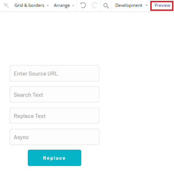Click the Development version label
This screenshot has height=172, width=174.
tap(129, 5)
